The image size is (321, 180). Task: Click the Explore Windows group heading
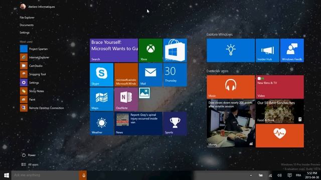220,34
